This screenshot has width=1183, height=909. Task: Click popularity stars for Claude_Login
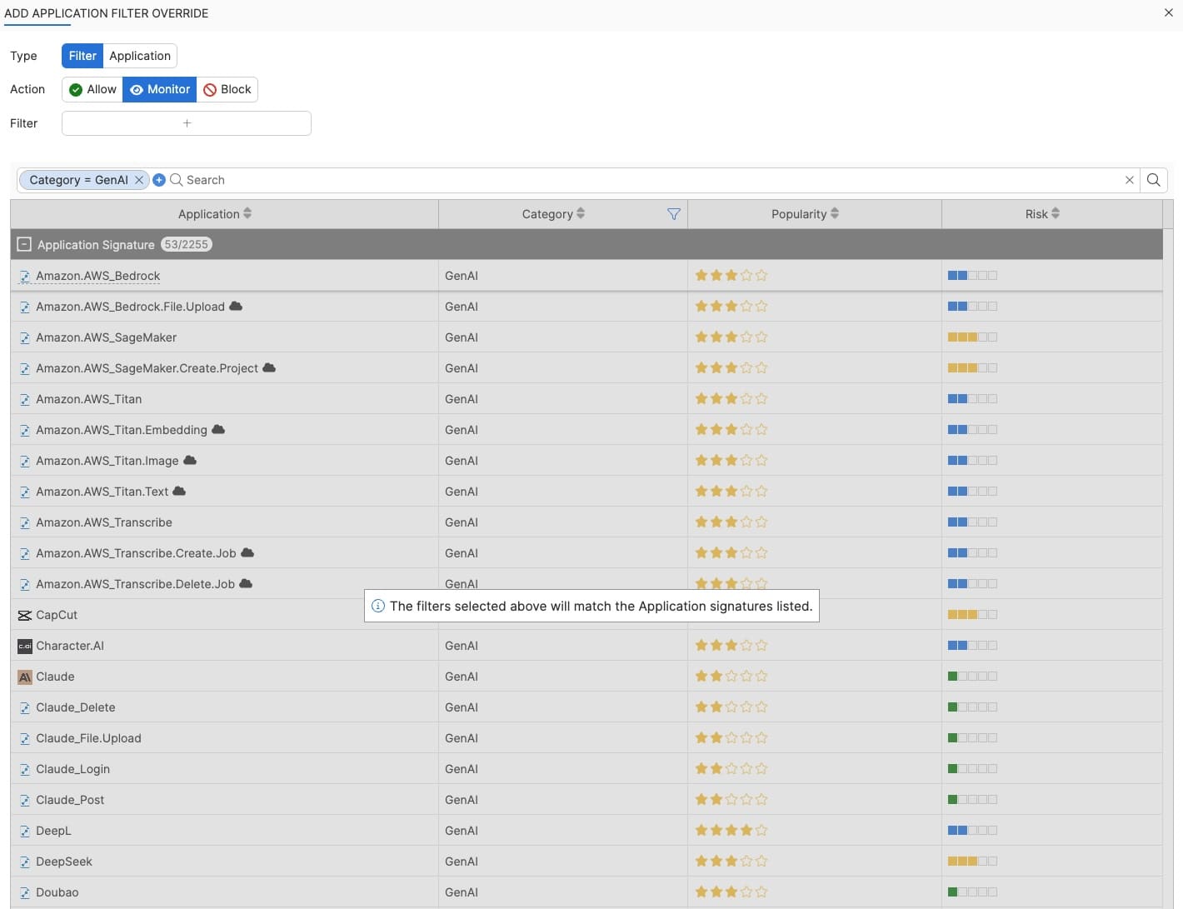point(731,769)
